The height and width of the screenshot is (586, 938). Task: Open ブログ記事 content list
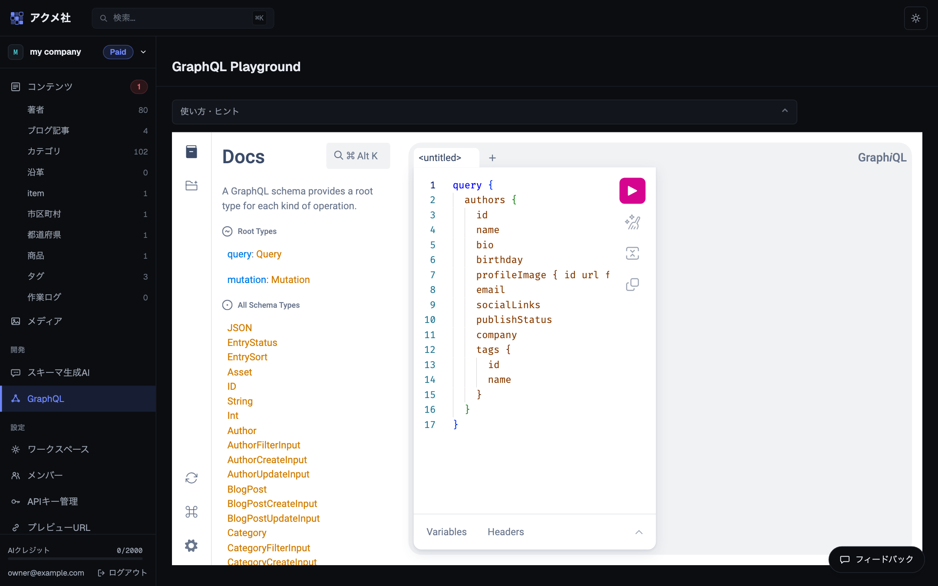pyautogui.click(x=87, y=131)
